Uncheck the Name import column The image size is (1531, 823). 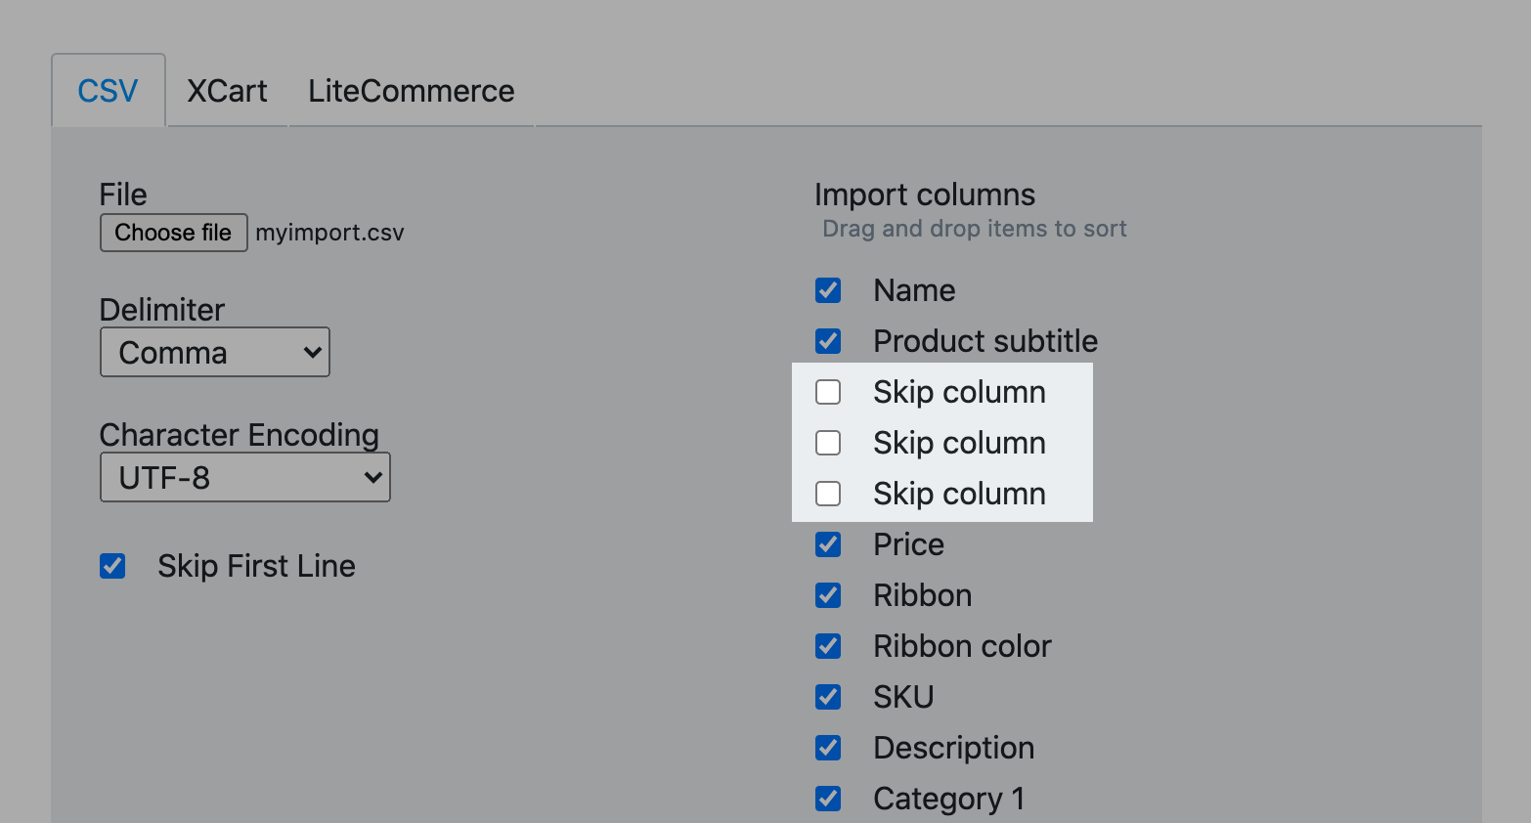[x=828, y=290]
